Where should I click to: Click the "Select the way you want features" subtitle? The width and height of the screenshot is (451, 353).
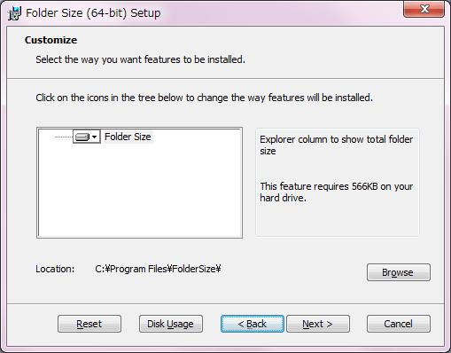[140, 59]
